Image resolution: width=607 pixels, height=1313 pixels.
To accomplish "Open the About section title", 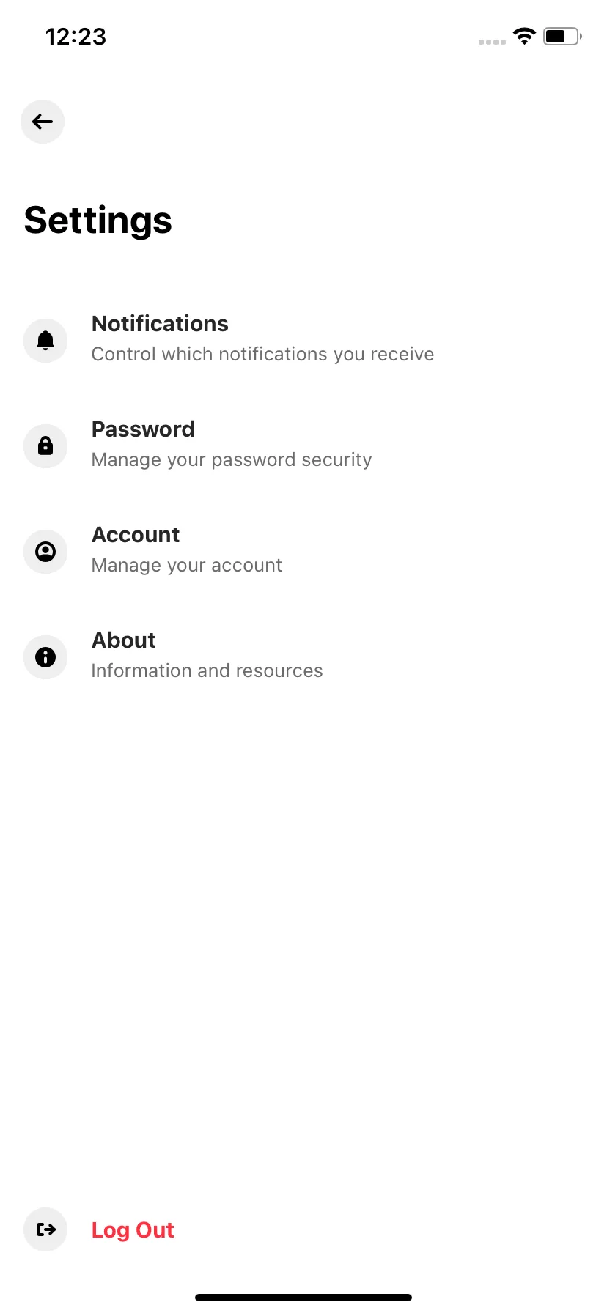I will click(x=124, y=640).
